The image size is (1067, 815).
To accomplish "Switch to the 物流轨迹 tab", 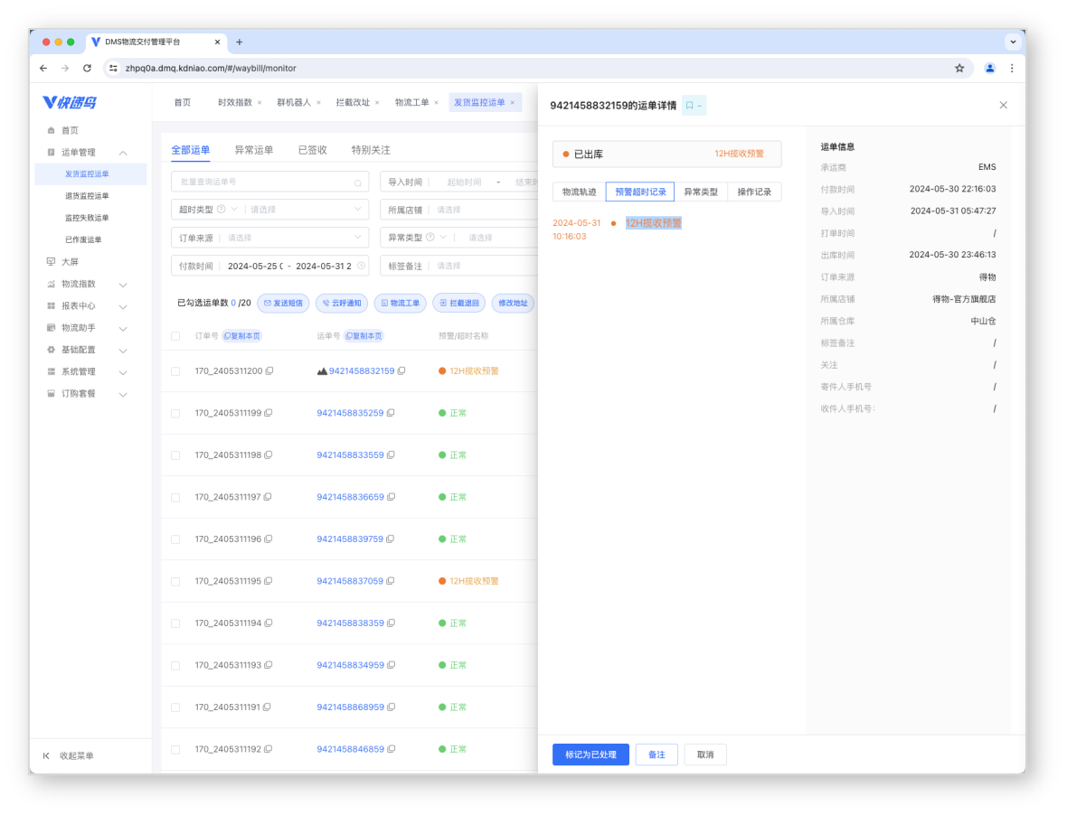I will [579, 192].
